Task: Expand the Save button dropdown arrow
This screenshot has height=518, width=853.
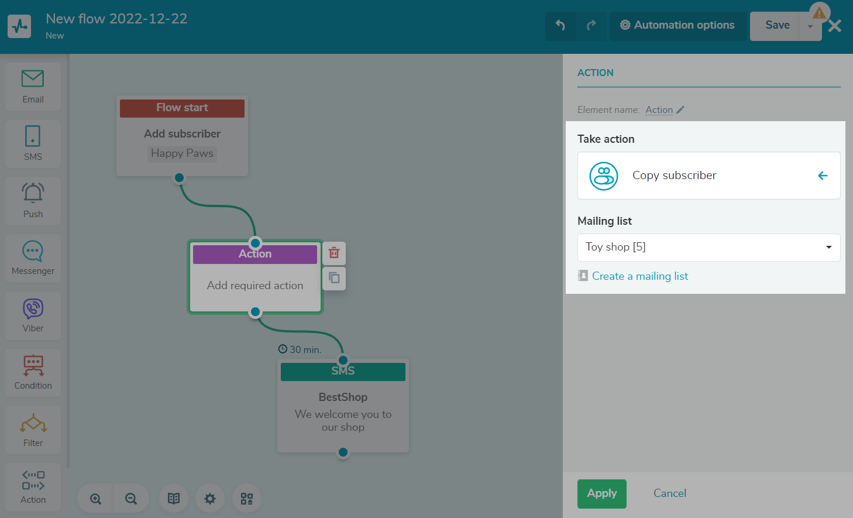Action: [810, 26]
